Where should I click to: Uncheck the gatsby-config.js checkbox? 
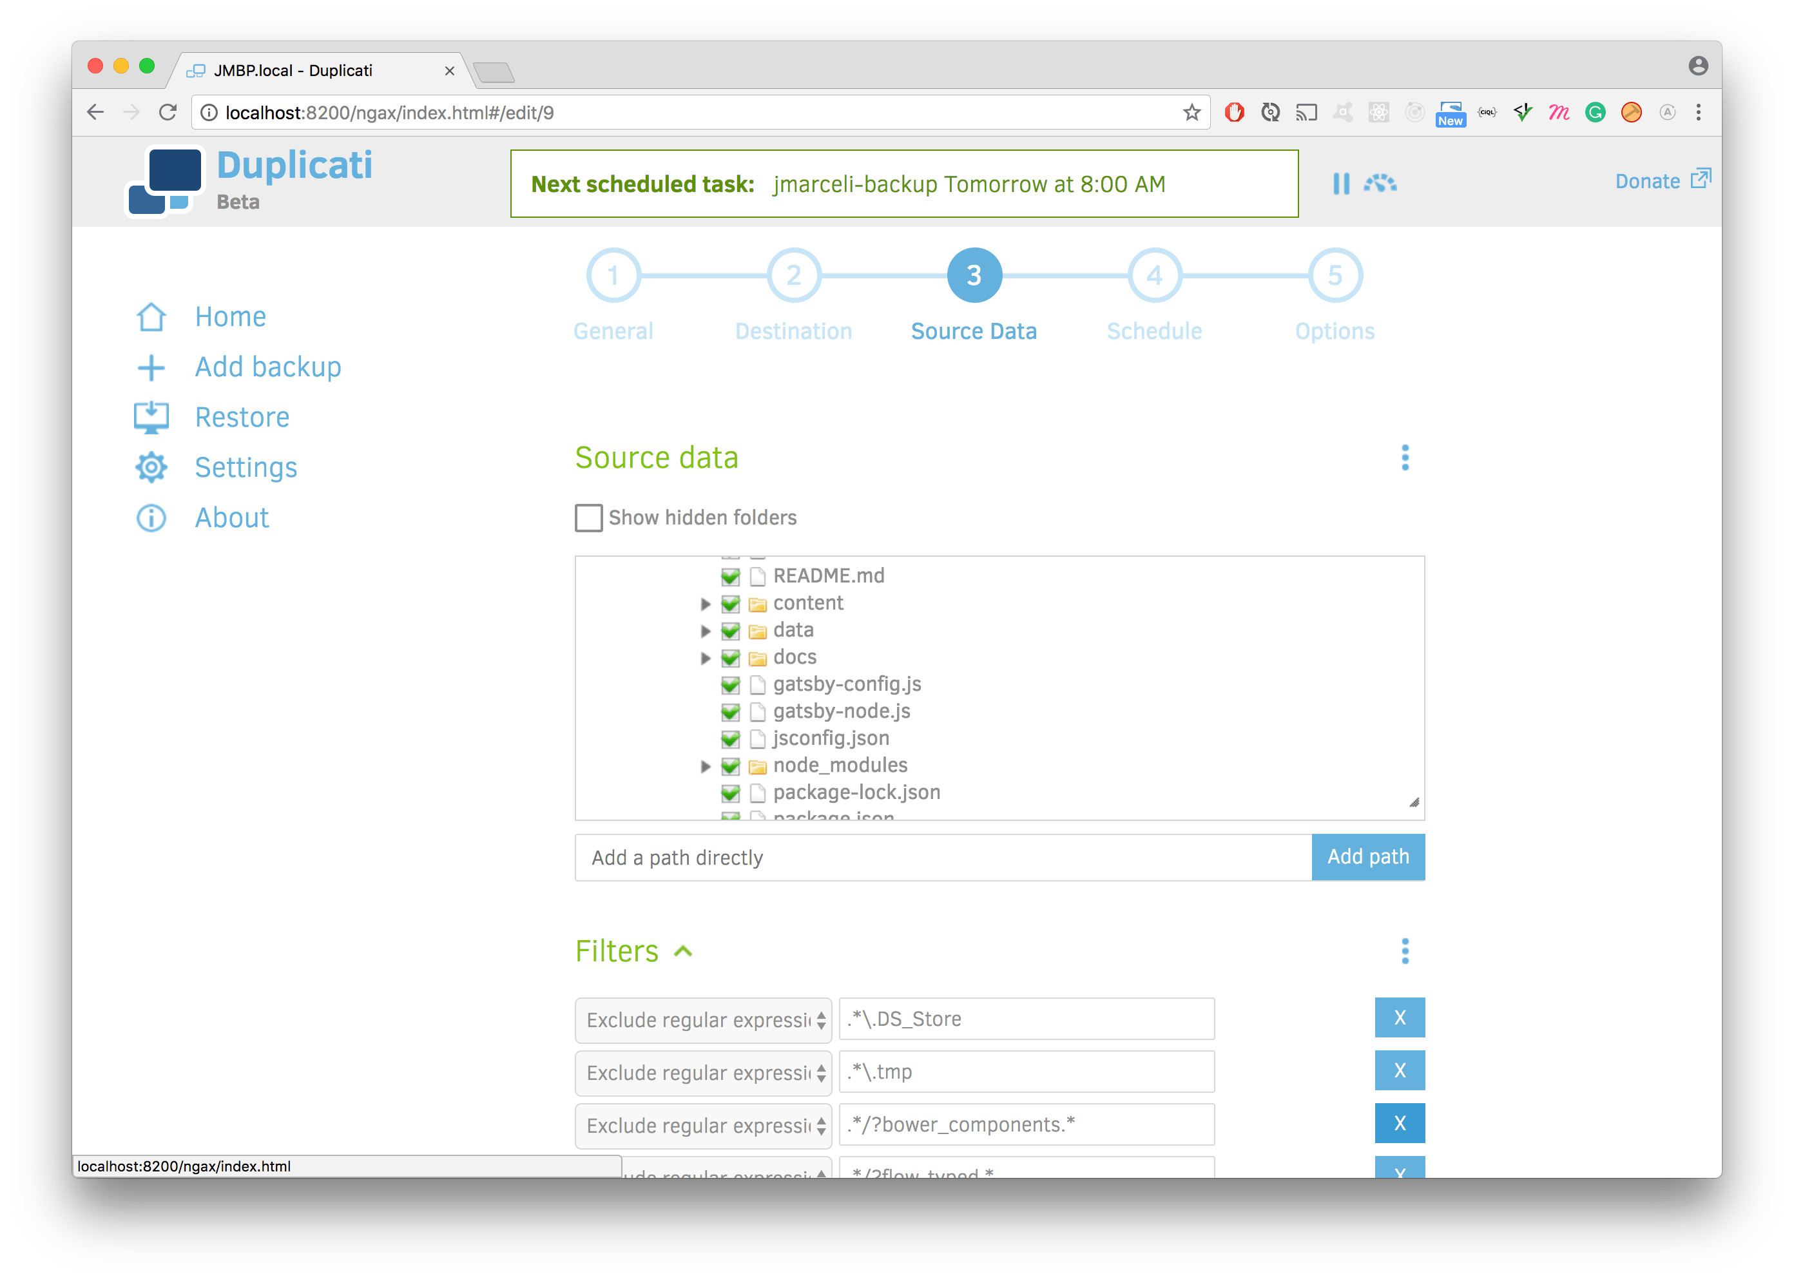[731, 685]
